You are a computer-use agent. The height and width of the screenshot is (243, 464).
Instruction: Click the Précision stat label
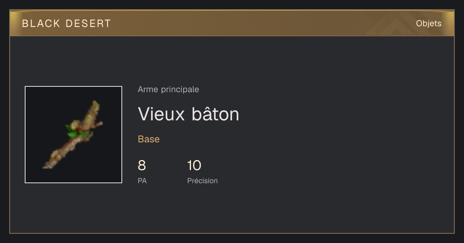[x=202, y=181]
